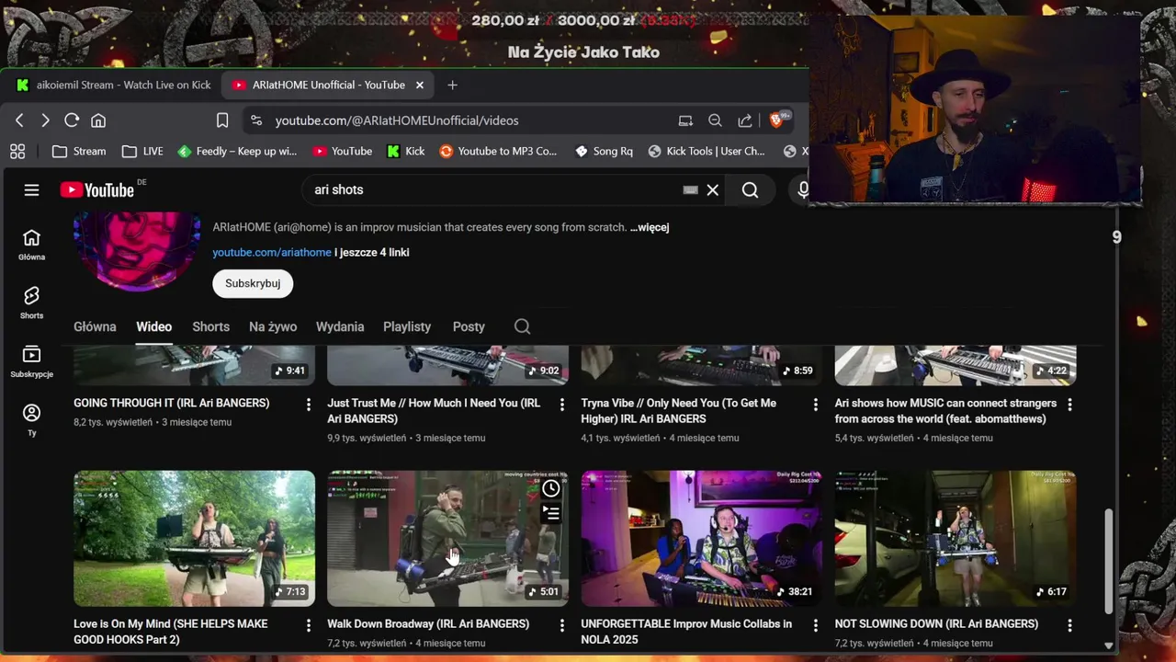Open the Youtube to MP3 Co... bookmark
Viewport: 1176px width, 662px height.
coord(498,151)
